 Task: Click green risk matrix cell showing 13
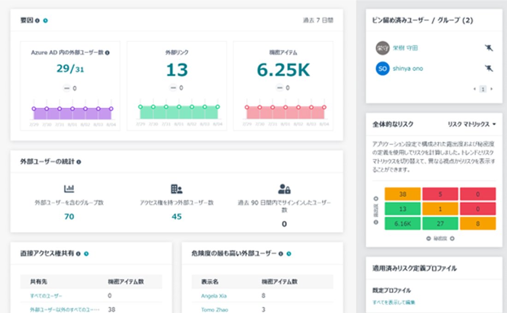pos(402,209)
